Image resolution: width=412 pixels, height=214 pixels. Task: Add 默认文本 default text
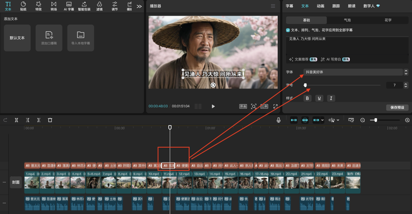(17, 38)
